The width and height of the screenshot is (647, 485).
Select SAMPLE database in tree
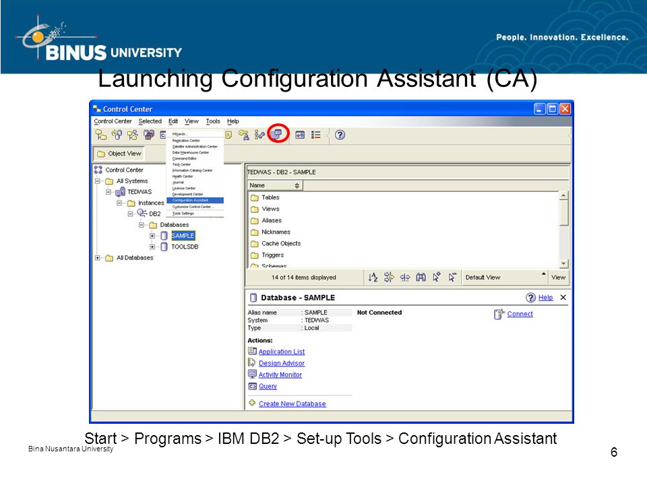tap(183, 236)
